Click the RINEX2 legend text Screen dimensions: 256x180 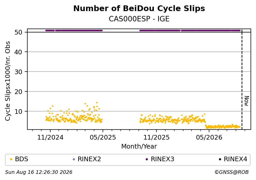[x=89, y=159]
